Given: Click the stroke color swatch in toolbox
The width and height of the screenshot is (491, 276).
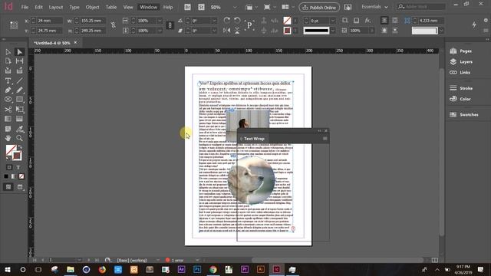Looking at the screenshot, I should point(17,156).
